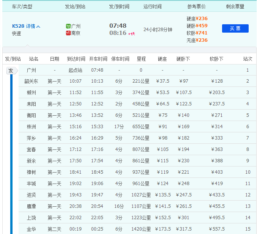257x234 pixels.
Task: Click the 鹰潭 station name
Action: (x=31, y=206)
